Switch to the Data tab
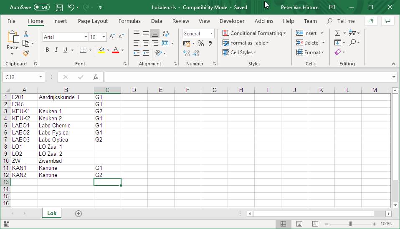Screen dimensions: 400x229 point(157,21)
